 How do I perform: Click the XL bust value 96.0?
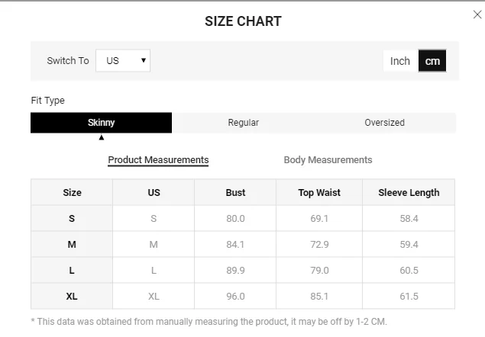[x=235, y=297]
